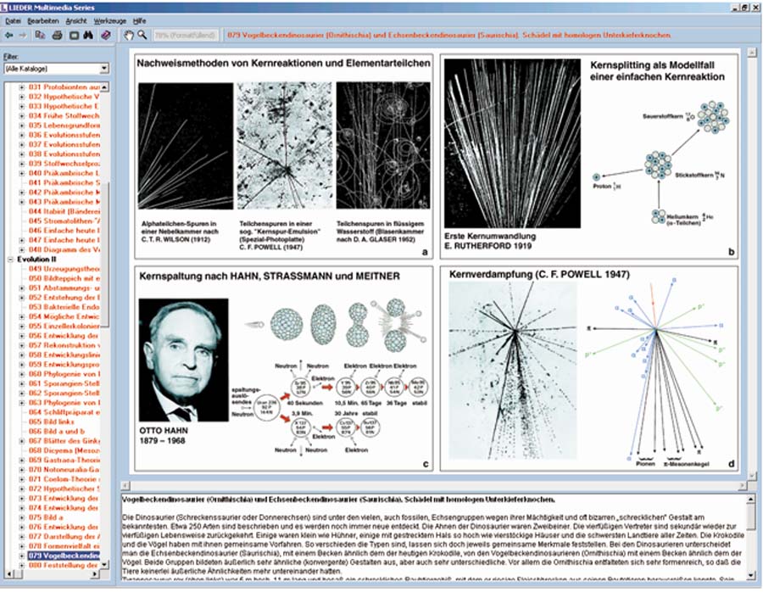This screenshot has height=592, width=763.
Task: Open the Datei menu
Action: click(13, 19)
